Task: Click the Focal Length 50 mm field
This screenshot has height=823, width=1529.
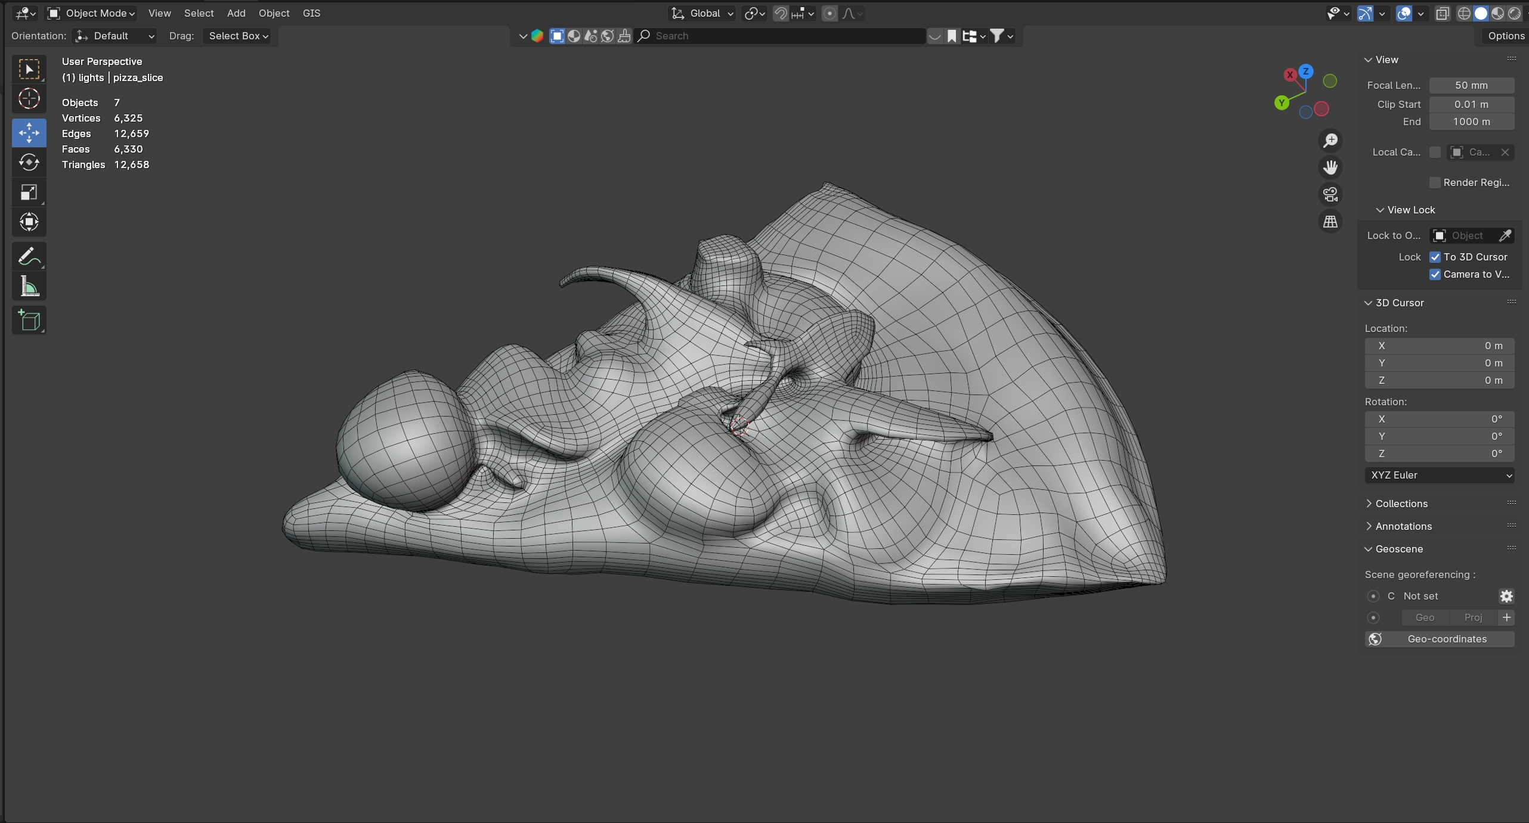Action: [x=1471, y=85]
